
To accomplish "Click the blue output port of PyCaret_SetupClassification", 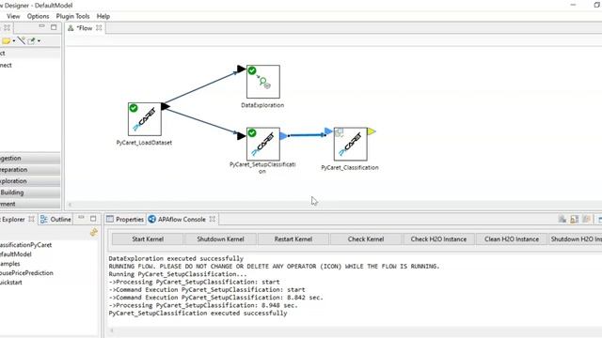I will click(284, 135).
